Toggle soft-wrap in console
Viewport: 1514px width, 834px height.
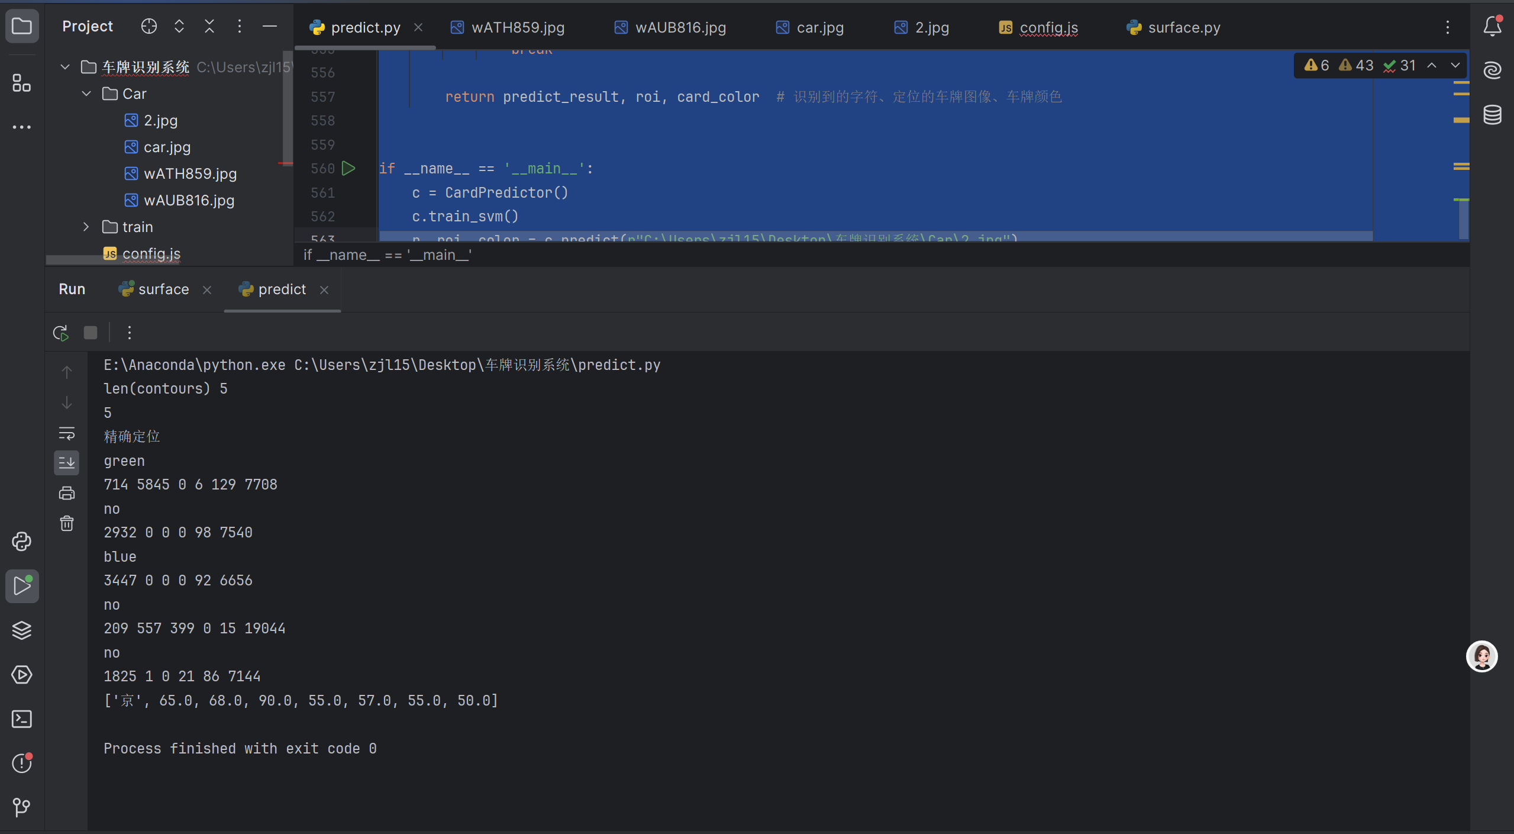point(67,433)
